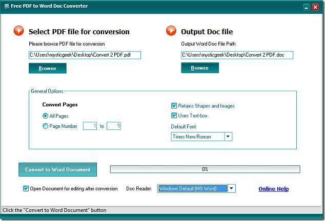325x221 pixels.
Task: Click the orange arrow icon beside Select PDF file
Action: coord(19,31)
